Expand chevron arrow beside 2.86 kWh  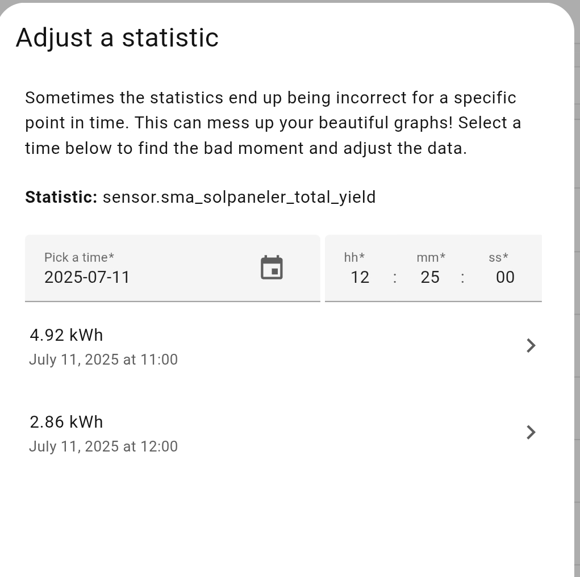(531, 432)
